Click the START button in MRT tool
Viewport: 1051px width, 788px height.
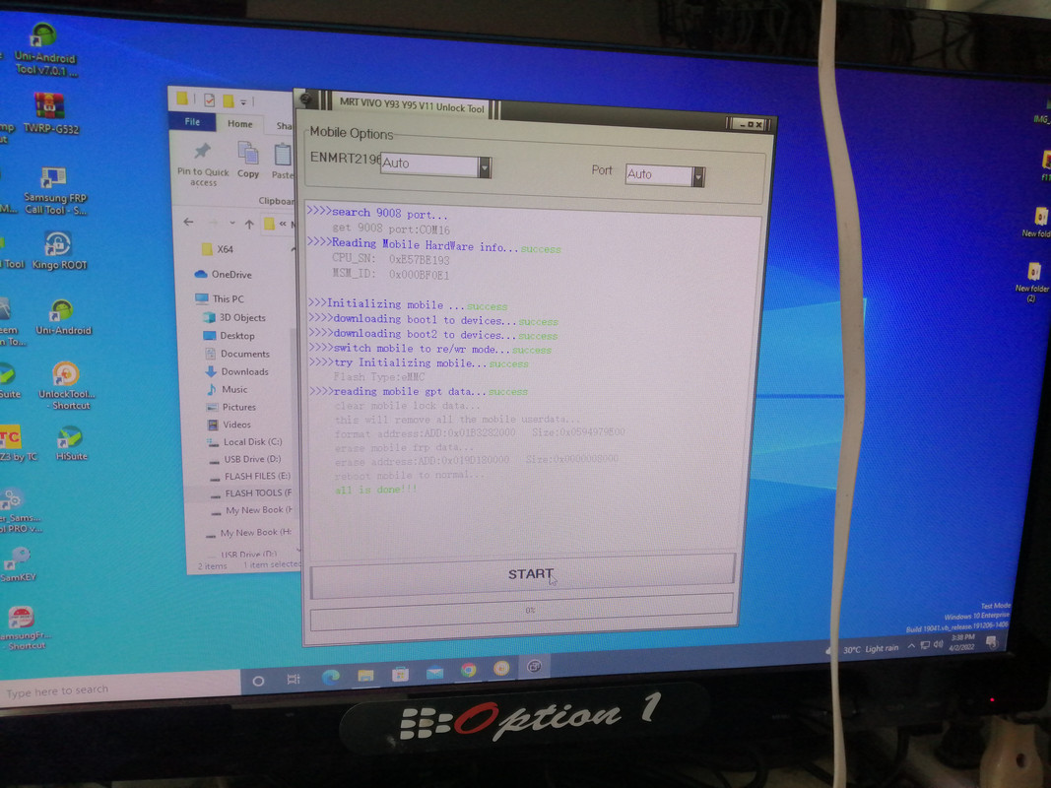(x=523, y=575)
